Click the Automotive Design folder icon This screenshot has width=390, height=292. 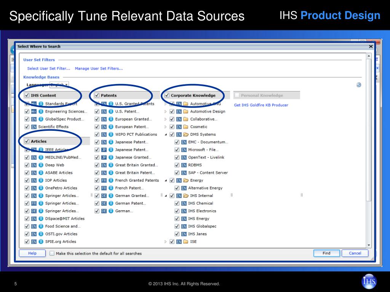(185, 111)
